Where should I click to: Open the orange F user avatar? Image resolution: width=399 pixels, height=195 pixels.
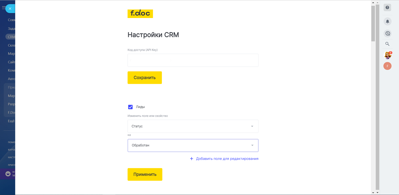pyautogui.click(x=387, y=66)
